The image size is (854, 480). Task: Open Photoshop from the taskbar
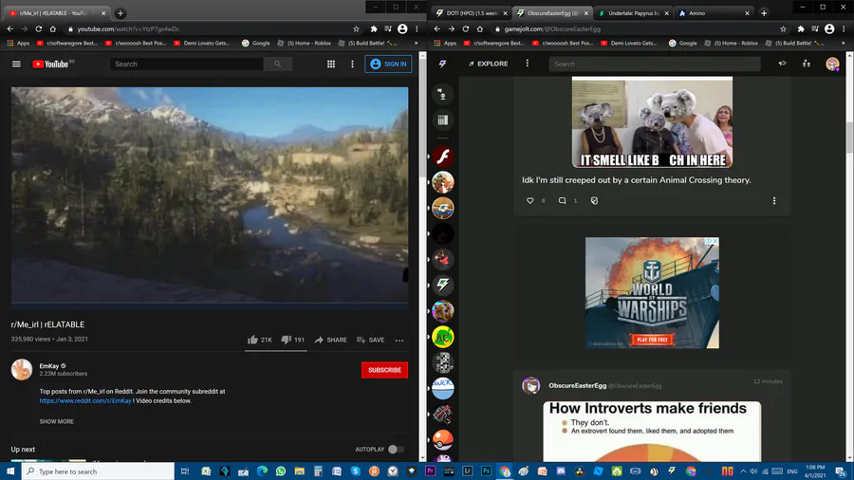pos(486,471)
